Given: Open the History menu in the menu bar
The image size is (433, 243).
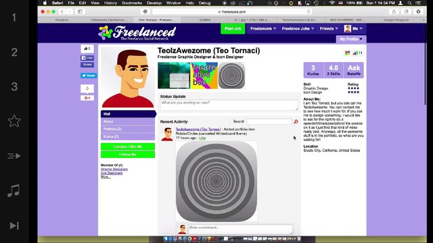Looking at the screenshot, I should click(x=110, y=3).
